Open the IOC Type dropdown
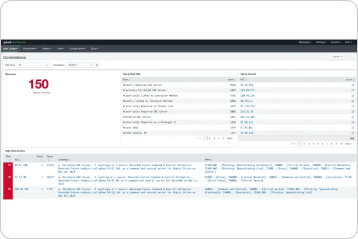This screenshot has height=239, width=358. (33, 65)
